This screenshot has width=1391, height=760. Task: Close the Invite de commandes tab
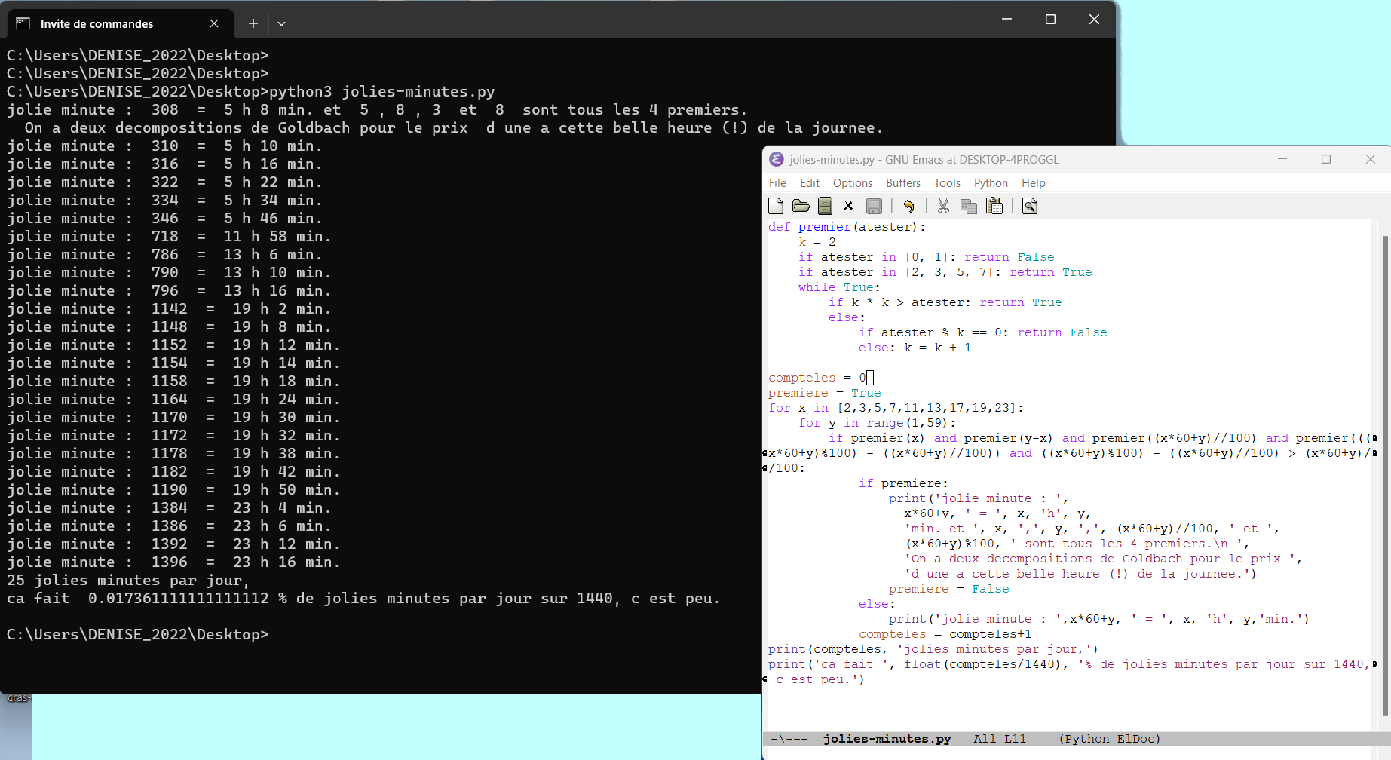point(214,23)
